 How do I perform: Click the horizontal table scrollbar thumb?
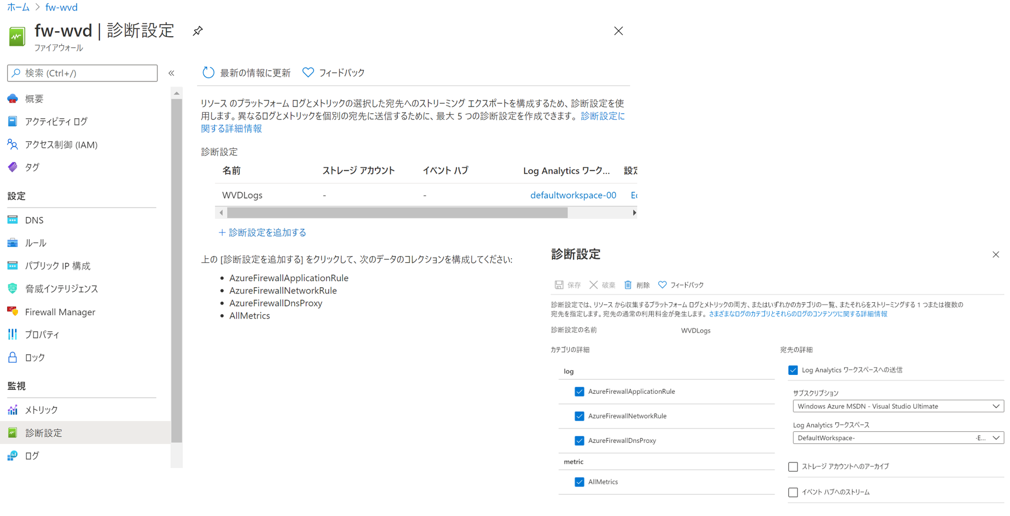pyautogui.click(x=397, y=213)
